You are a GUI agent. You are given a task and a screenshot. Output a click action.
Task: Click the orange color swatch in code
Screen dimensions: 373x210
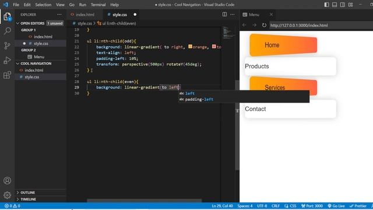coord(190,47)
